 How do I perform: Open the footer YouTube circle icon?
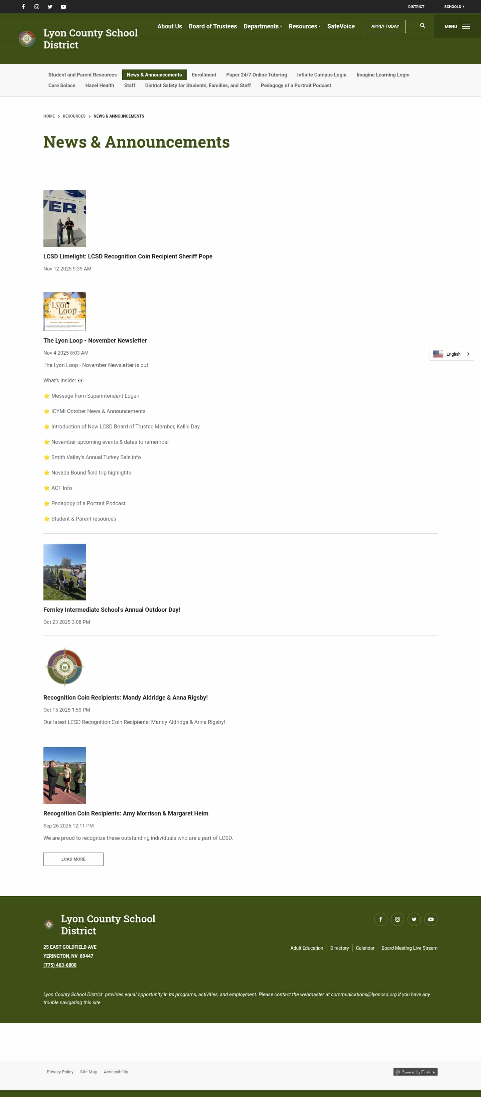(x=431, y=919)
